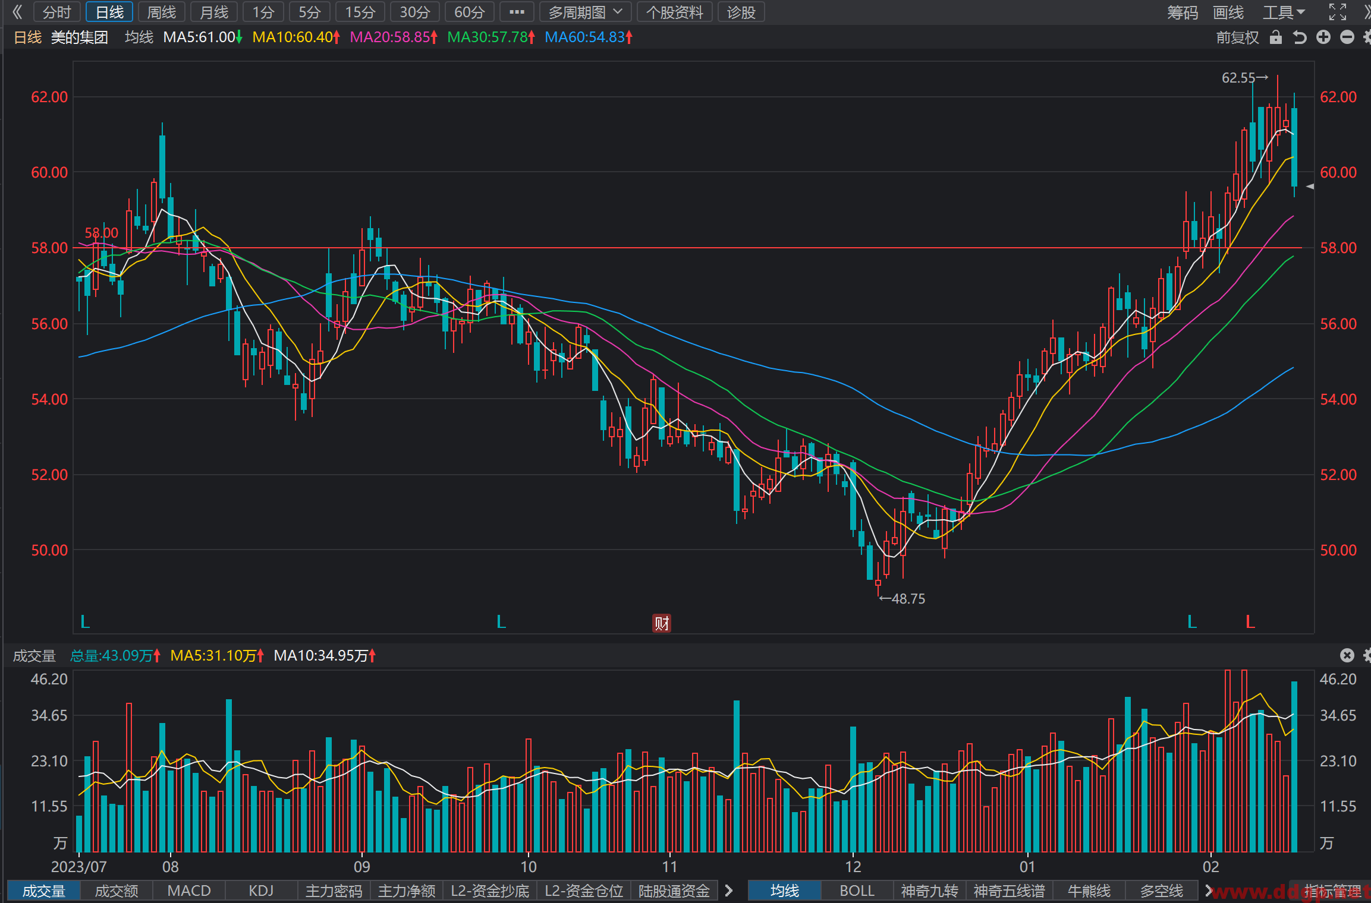Screen dimensions: 1371x903
Task: Close the volume indicator panel
Action: tap(1347, 655)
